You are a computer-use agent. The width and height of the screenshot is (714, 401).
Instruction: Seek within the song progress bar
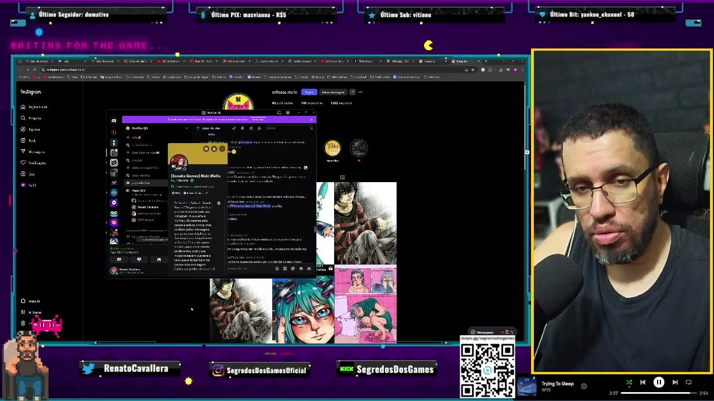click(659, 393)
